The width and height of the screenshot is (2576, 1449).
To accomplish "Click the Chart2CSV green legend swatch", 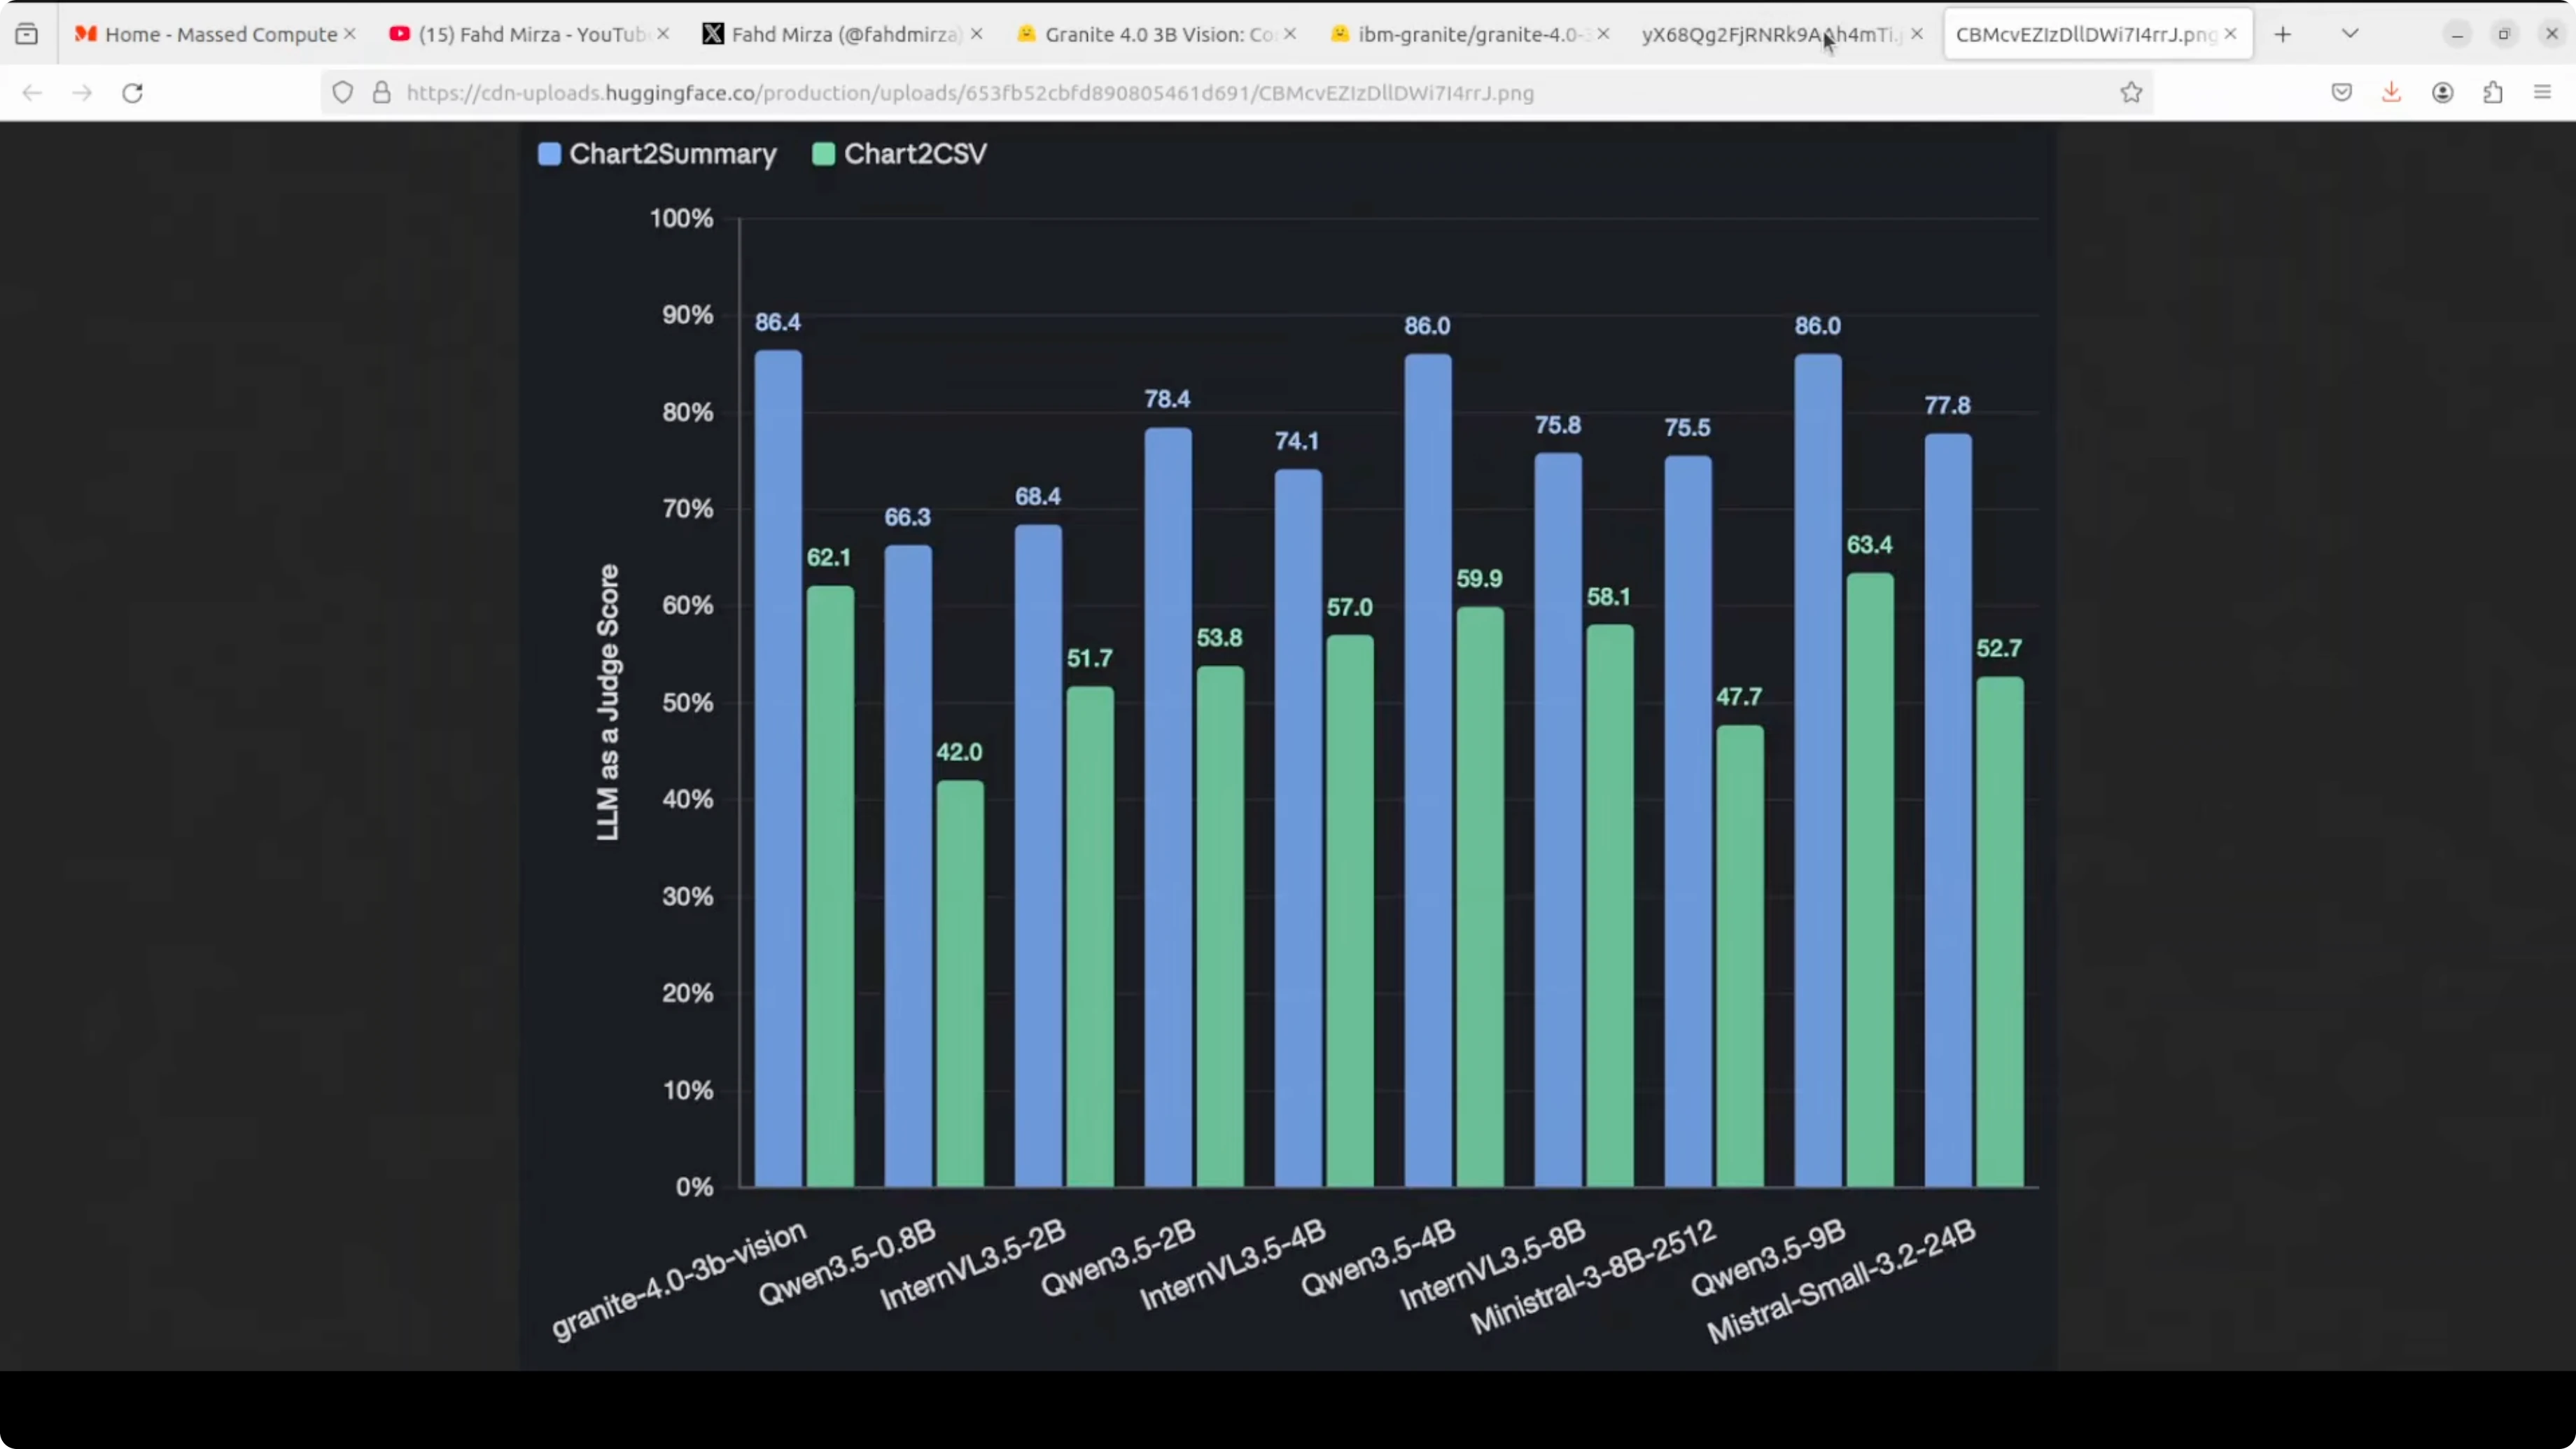I will [x=823, y=154].
